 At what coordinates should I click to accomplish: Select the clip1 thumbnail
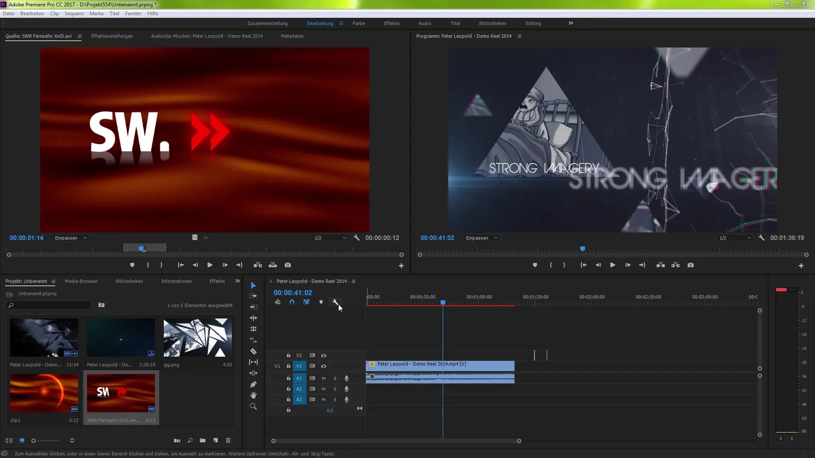pos(44,394)
